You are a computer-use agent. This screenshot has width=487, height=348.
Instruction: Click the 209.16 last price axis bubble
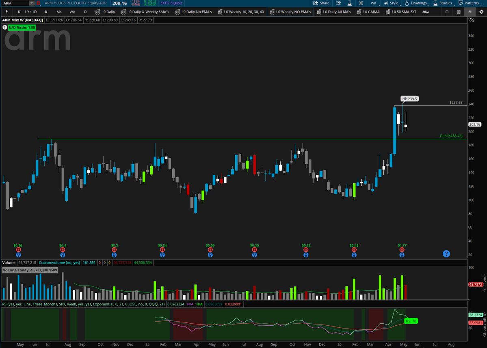(x=474, y=125)
